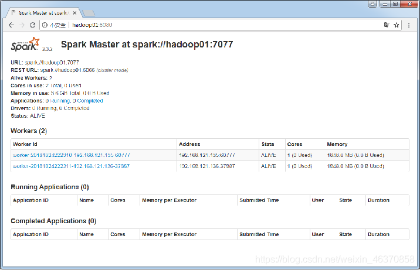Click the page title Spark Master at spark://hadoop01:7077
The image size is (420, 270).
point(147,45)
